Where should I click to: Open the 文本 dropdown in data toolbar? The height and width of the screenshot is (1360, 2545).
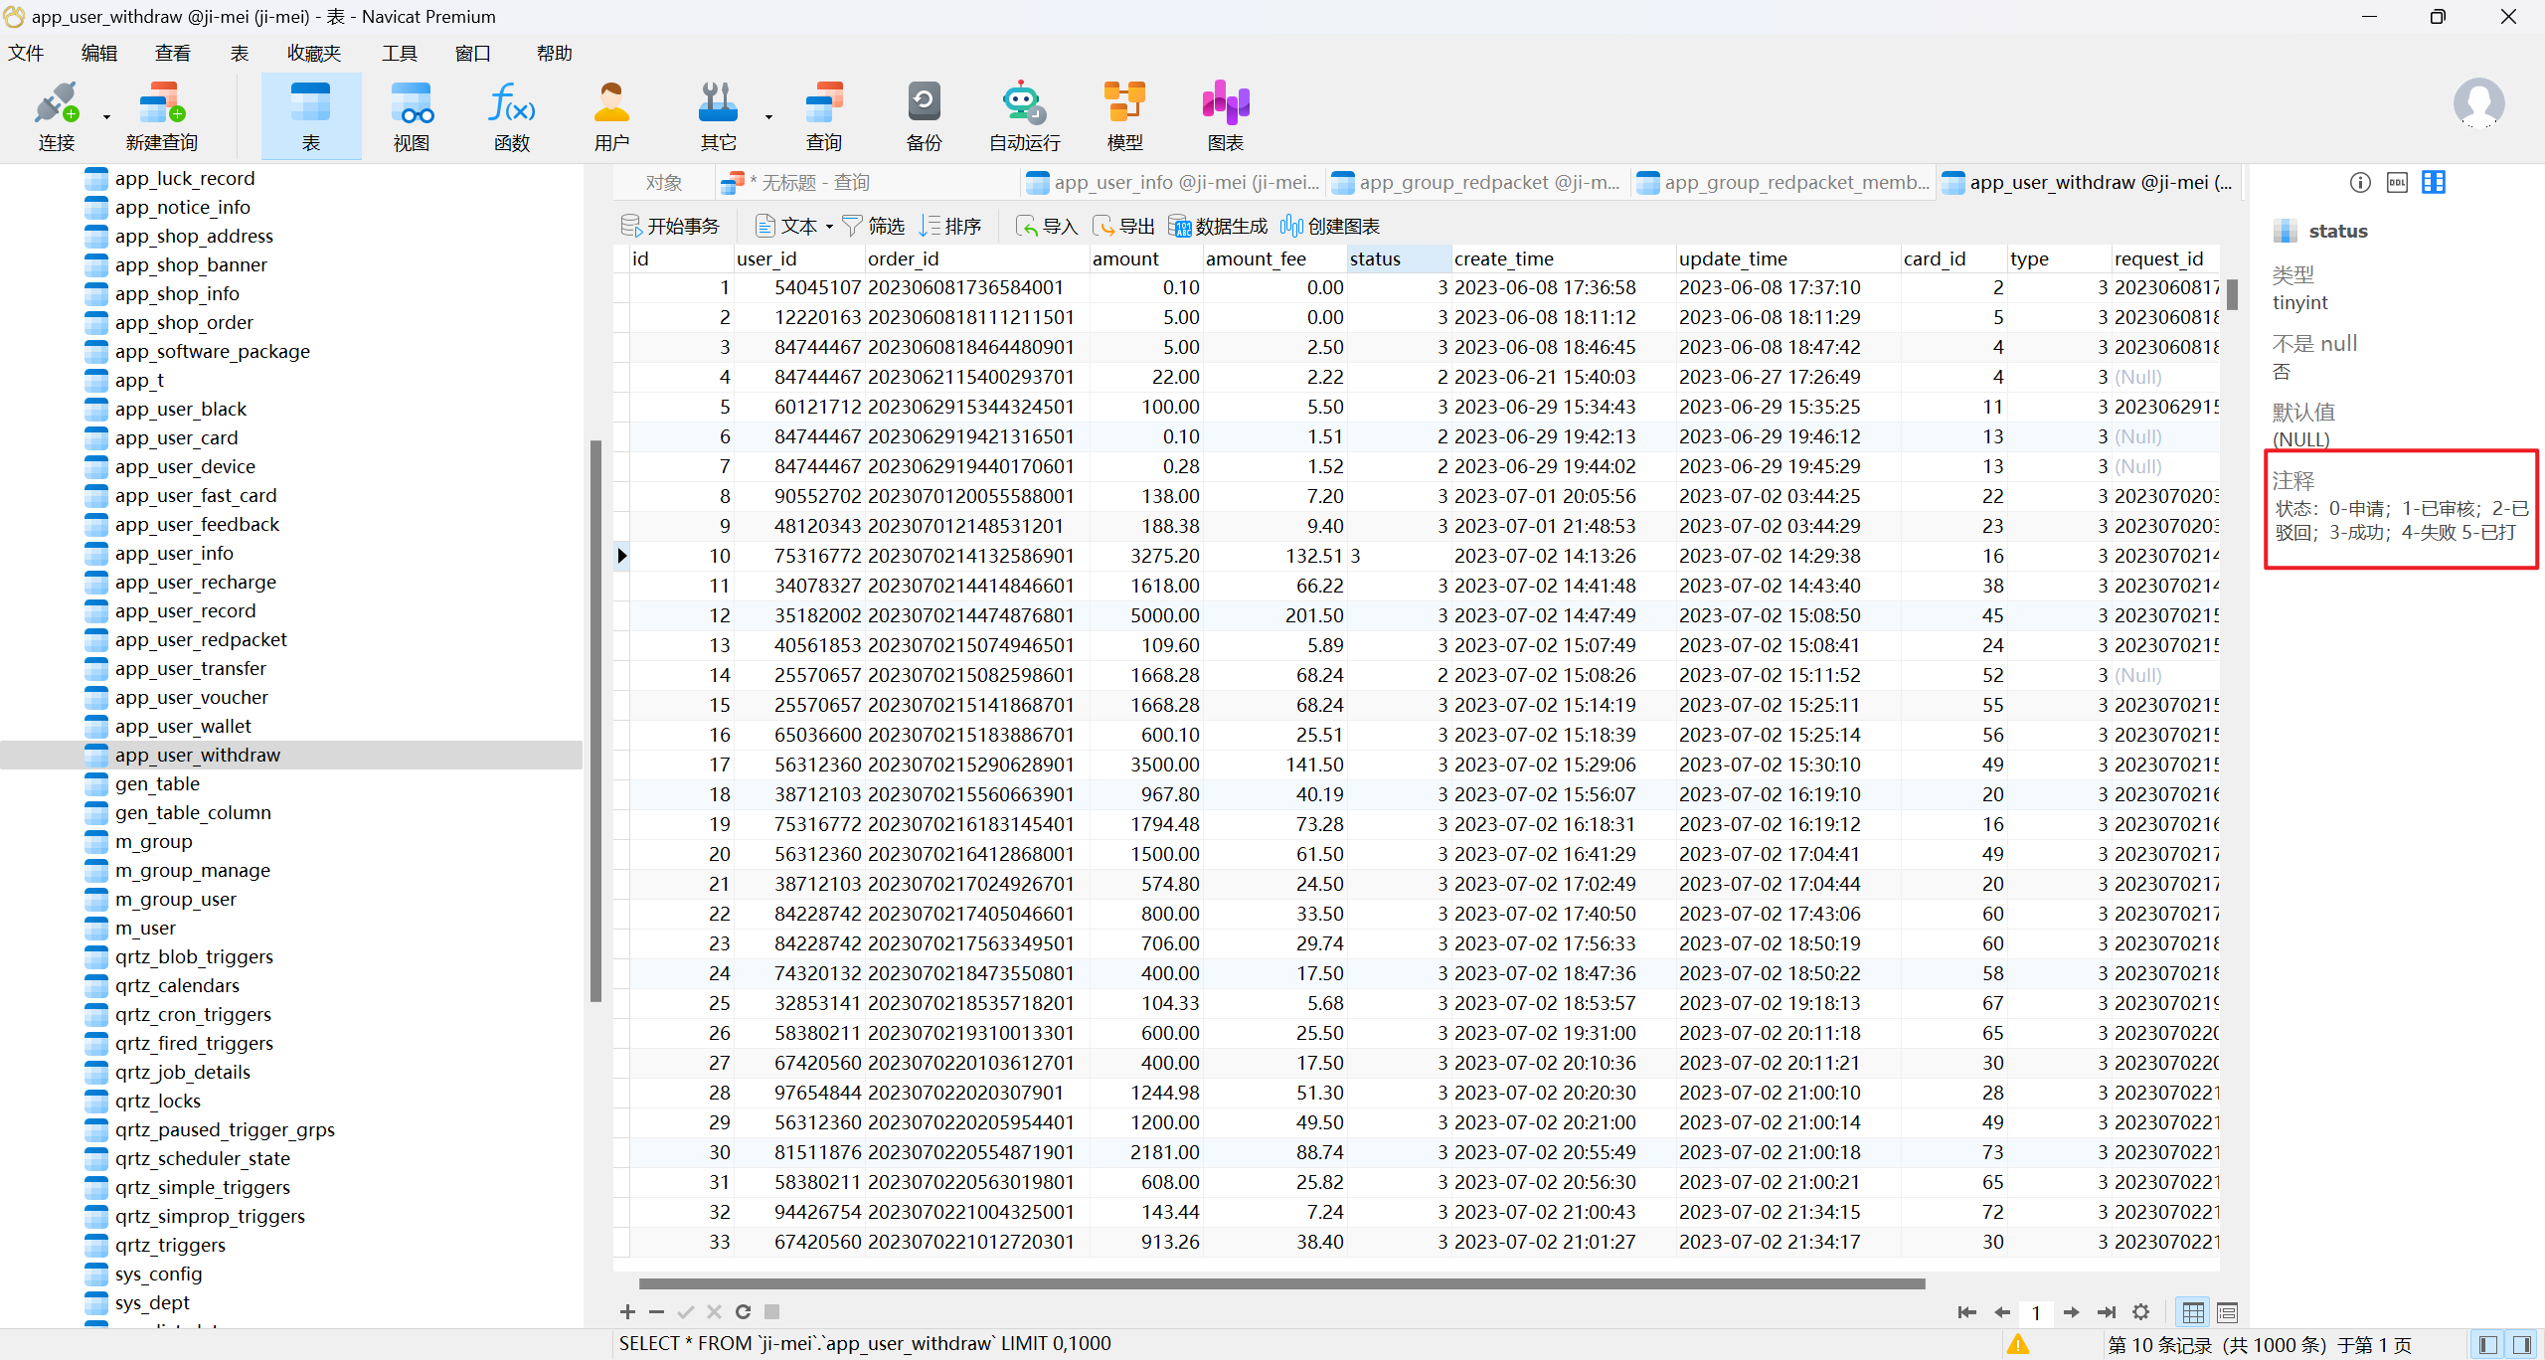coord(829,227)
